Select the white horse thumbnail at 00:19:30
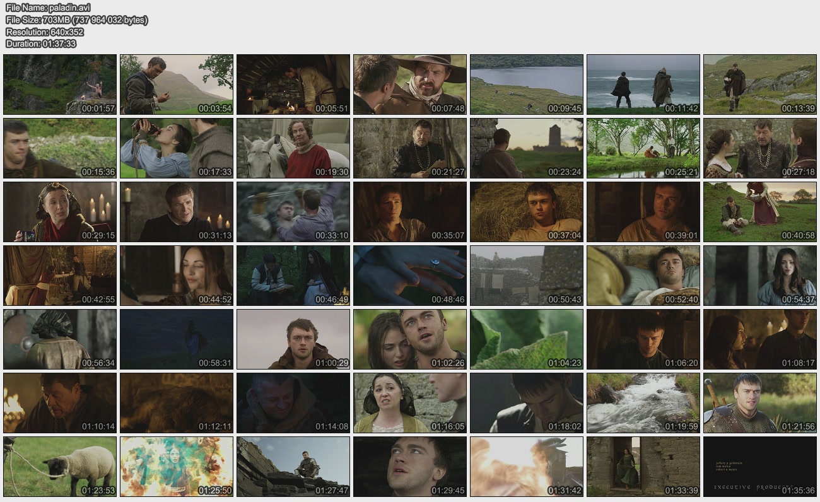Viewport: 820px width, 502px height. click(x=293, y=148)
